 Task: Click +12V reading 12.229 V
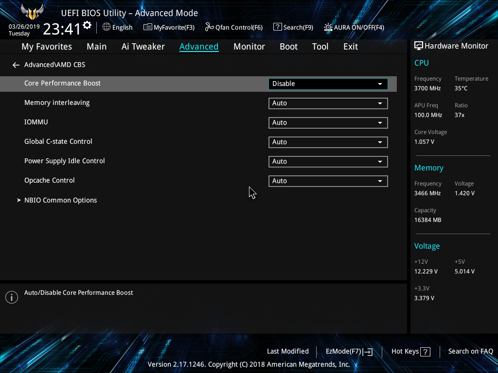point(426,271)
